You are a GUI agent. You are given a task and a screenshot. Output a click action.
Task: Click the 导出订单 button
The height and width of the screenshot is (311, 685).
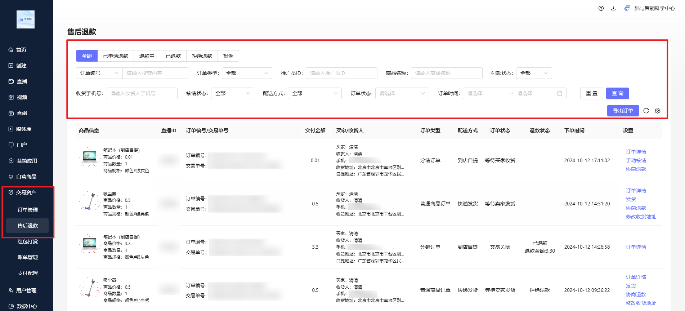[623, 111]
